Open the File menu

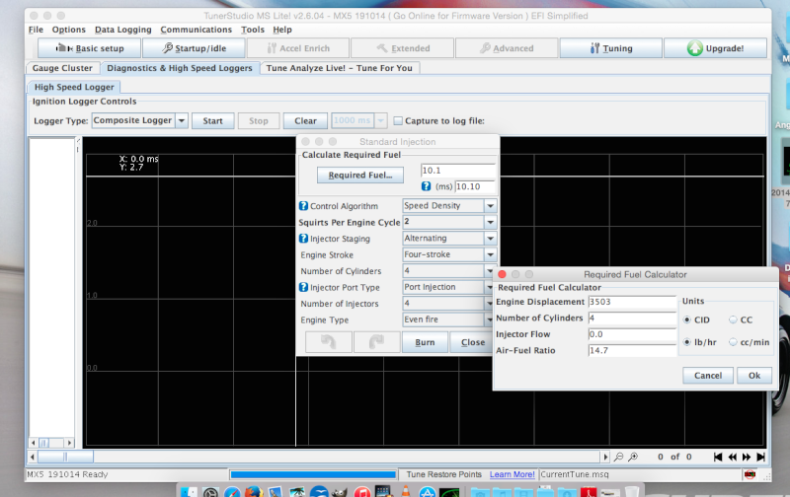click(x=36, y=30)
